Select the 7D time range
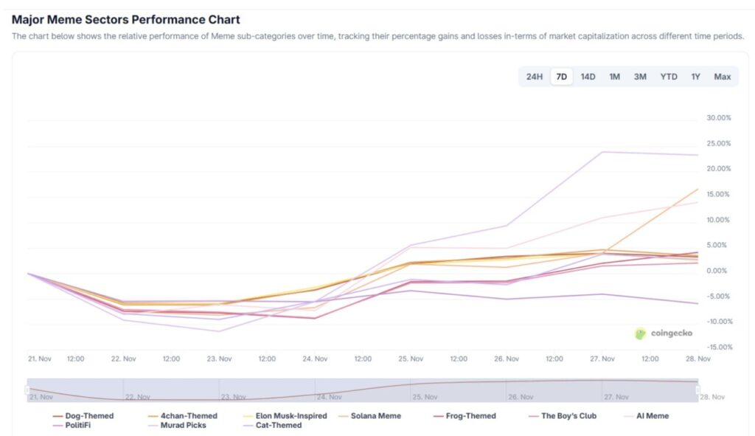The image size is (755, 436). coord(562,77)
